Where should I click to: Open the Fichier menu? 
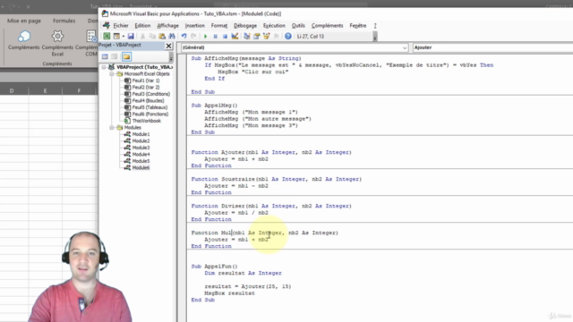click(121, 26)
